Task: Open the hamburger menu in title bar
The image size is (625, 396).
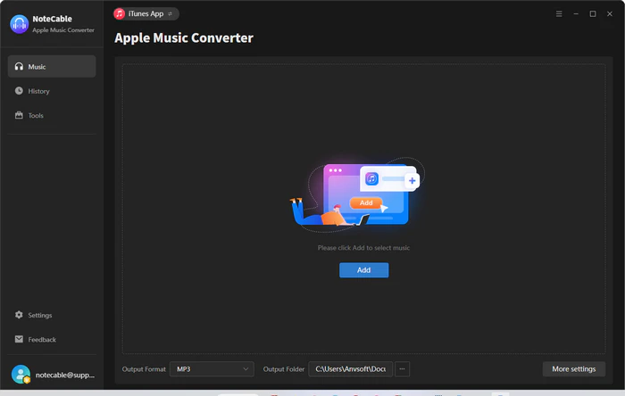Action: point(559,14)
